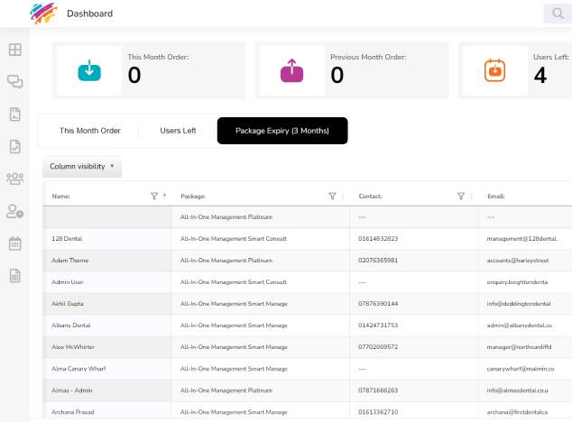The image size is (572, 422).
Task: Click the Name column header
Action: (61, 197)
